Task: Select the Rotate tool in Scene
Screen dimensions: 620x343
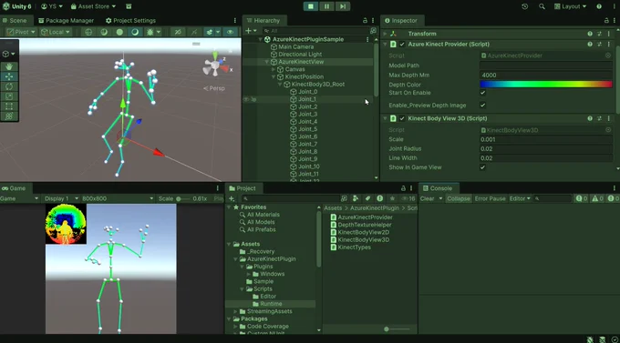Action: click(9, 86)
